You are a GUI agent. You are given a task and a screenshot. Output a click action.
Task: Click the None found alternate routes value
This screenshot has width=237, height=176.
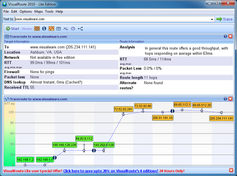[153, 83]
